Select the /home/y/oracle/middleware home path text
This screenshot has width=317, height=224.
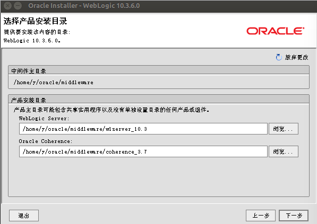tap(54, 82)
